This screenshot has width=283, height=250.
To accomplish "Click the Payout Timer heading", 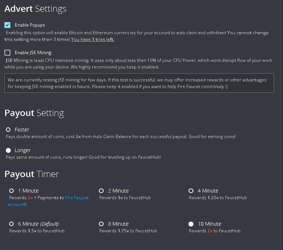I will pyautogui.click(x=32, y=174).
